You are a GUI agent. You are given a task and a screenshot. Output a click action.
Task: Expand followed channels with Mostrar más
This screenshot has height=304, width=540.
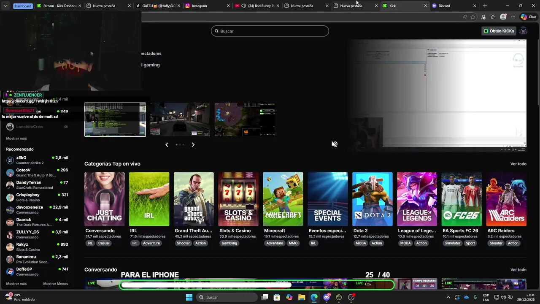click(x=16, y=138)
